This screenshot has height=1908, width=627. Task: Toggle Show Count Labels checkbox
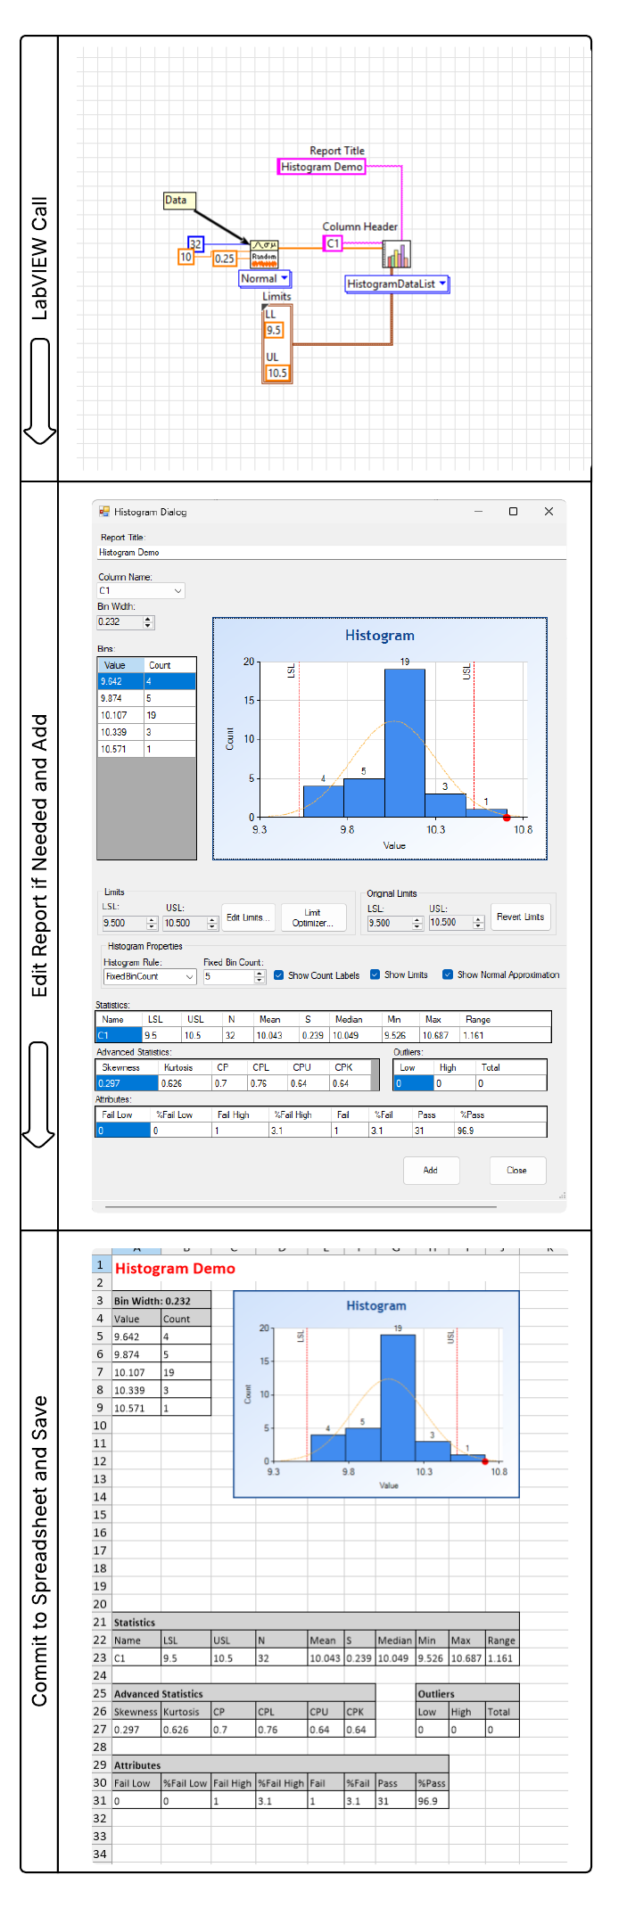point(279,975)
